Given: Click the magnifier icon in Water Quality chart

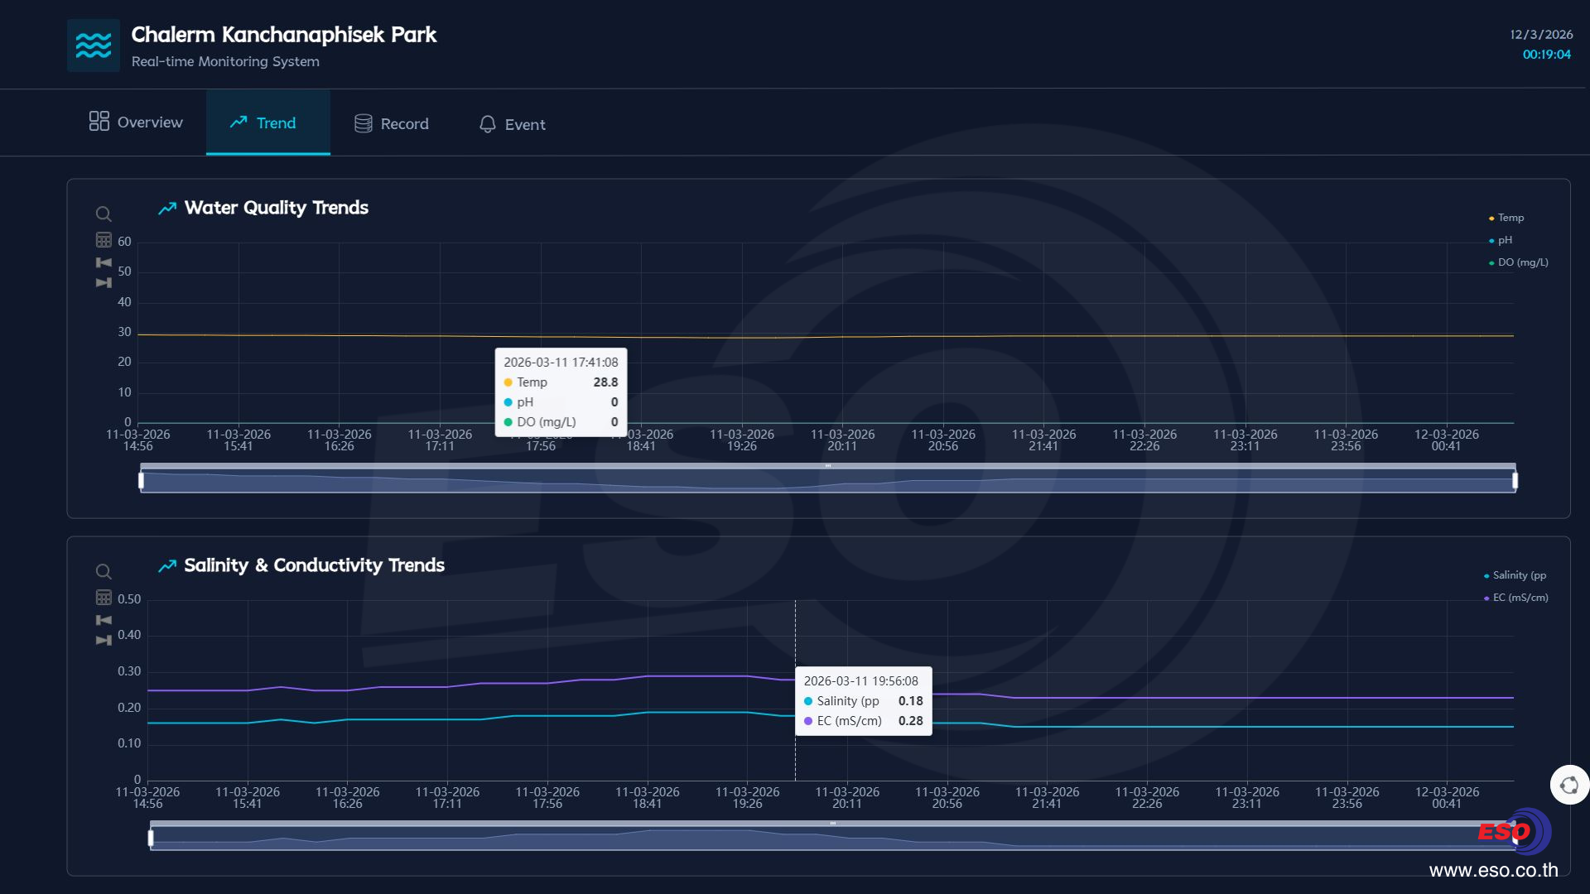Looking at the screenshot, I should click(104, 214).
